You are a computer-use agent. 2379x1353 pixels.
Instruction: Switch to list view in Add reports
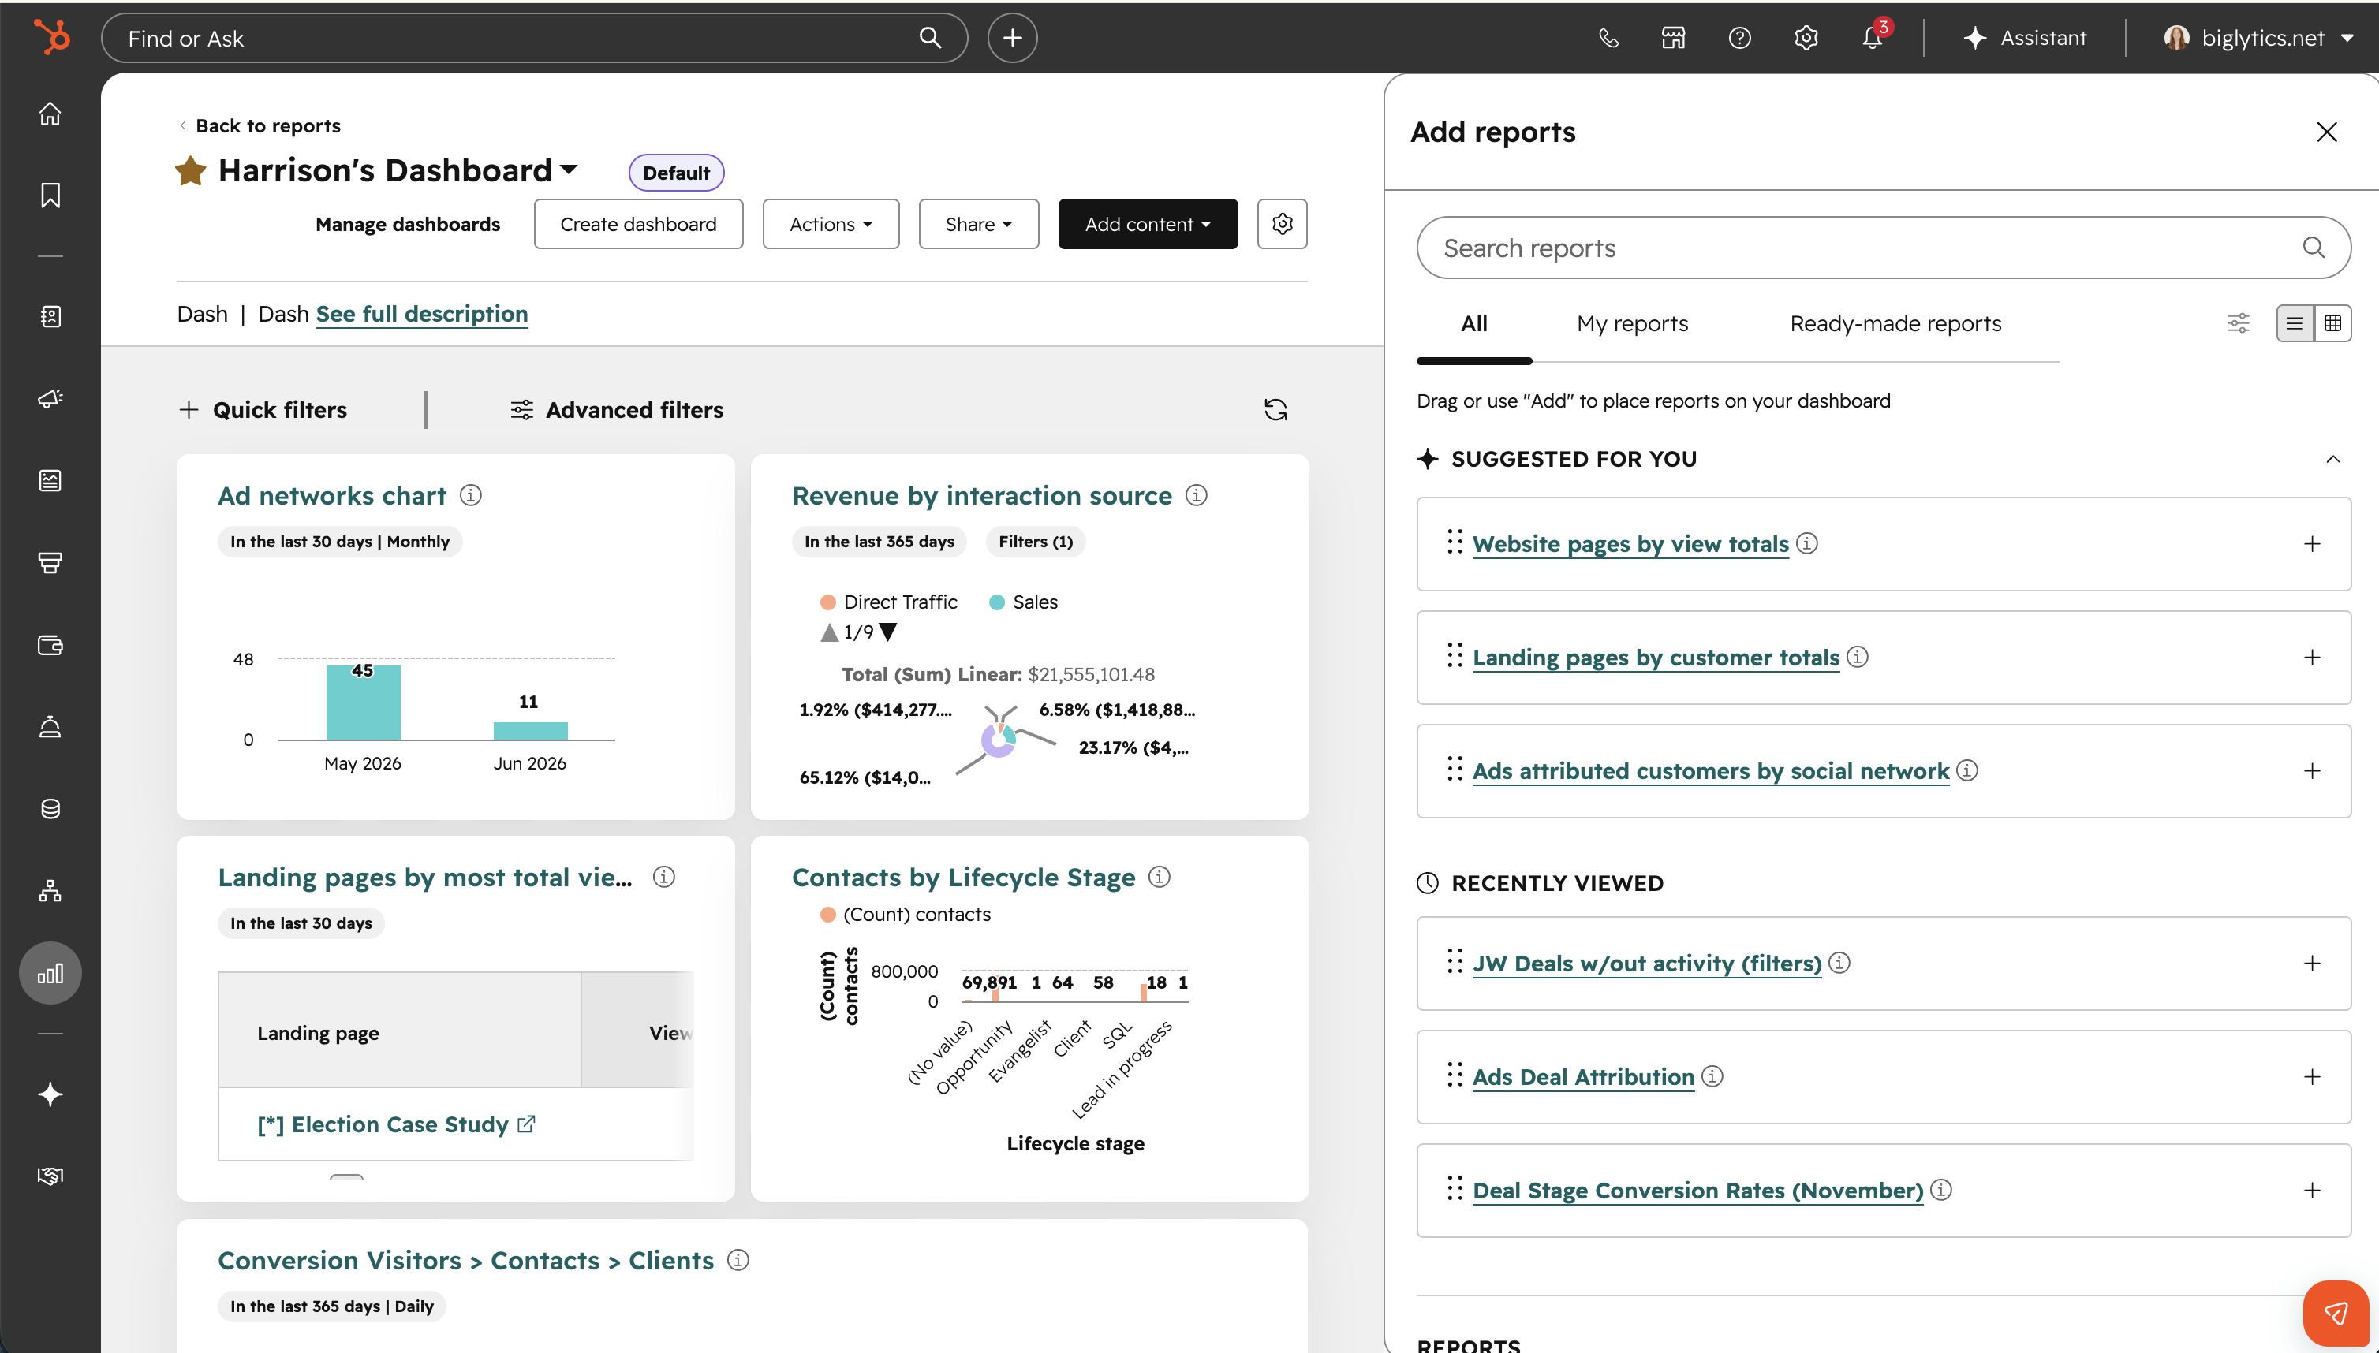coord(2295,323)
